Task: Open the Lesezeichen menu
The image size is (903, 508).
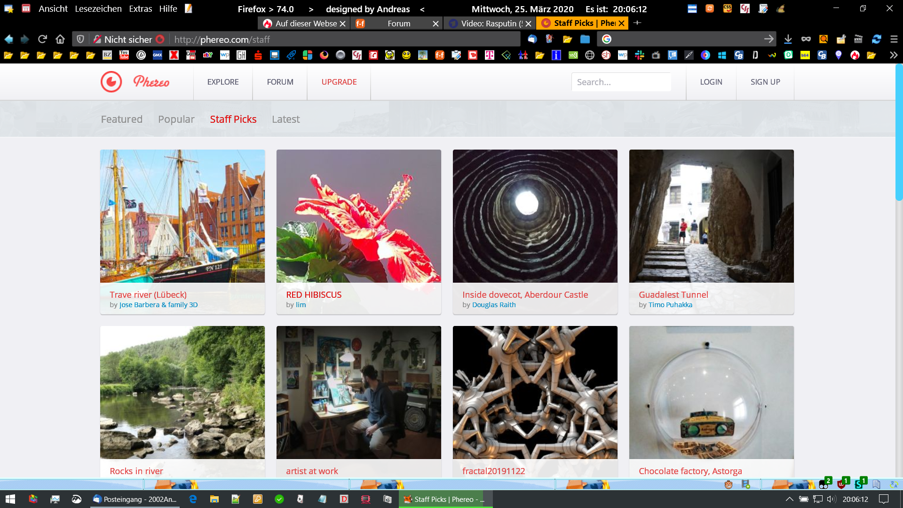Action: (x=98, y=8)
